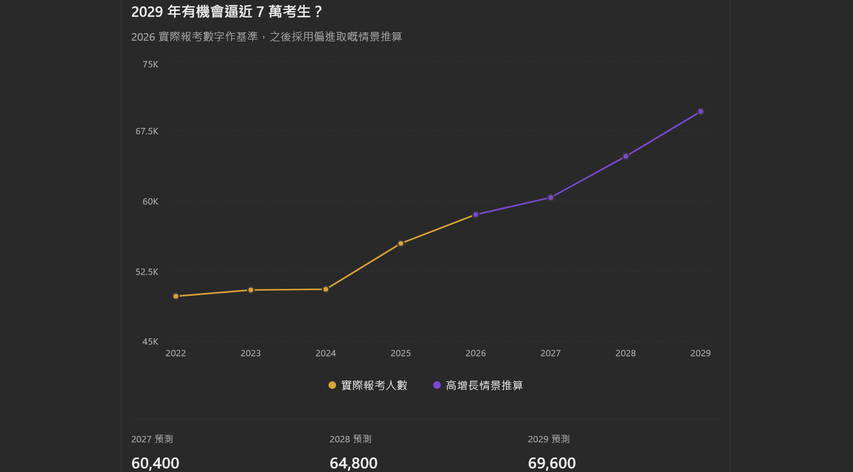Click the 60K y-axis label

pyautogui.click(x=151, y=202)
